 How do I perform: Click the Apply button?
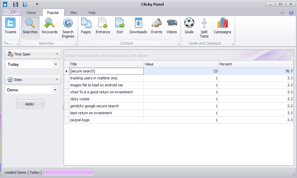click(x=30, y=104)
